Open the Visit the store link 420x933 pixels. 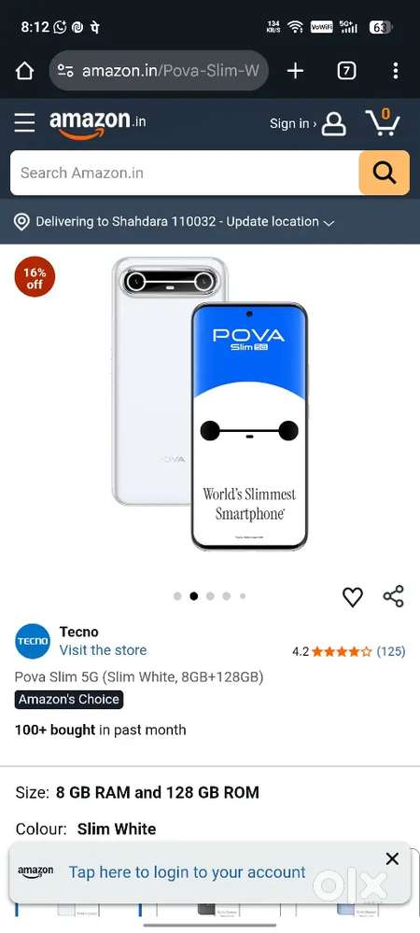click(x=103, y=650)
